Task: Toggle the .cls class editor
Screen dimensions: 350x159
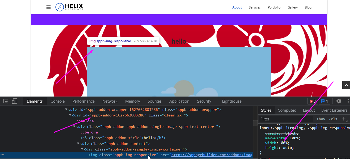Action: (x=333, y=119)
